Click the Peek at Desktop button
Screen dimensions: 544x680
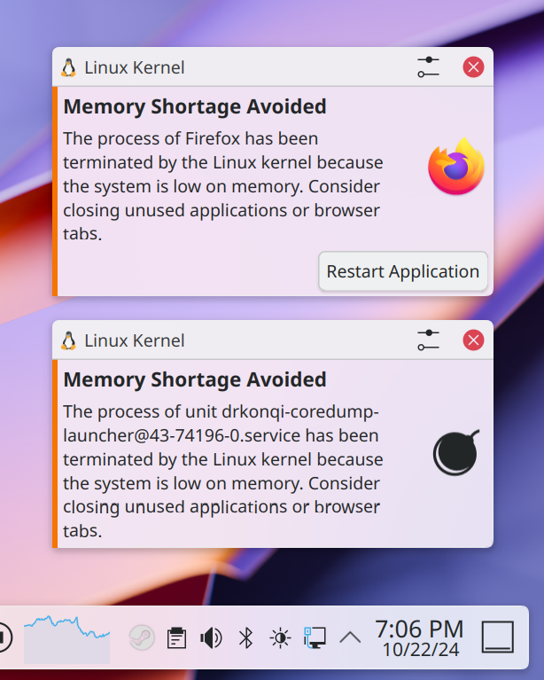pyautogui.click(x=498, y=637)
